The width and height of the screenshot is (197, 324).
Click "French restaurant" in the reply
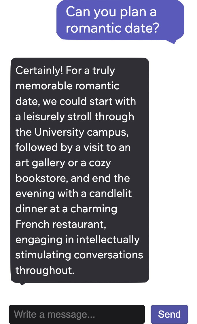(x=60, y=224)
